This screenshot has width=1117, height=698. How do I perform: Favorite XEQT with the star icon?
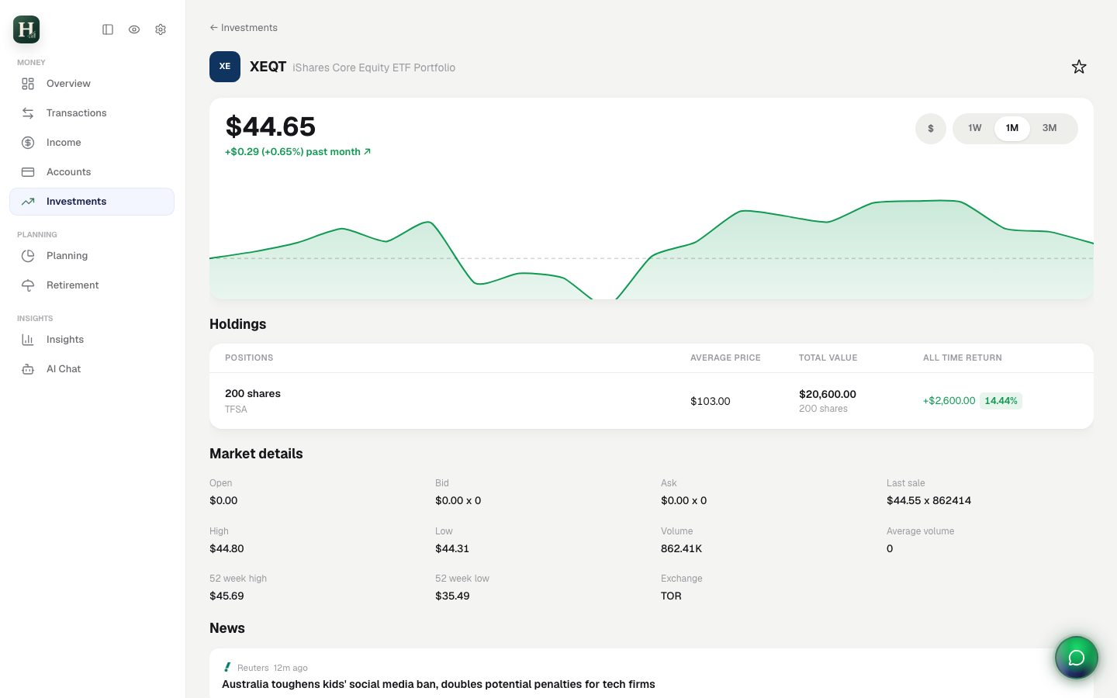pos(1079,67)
